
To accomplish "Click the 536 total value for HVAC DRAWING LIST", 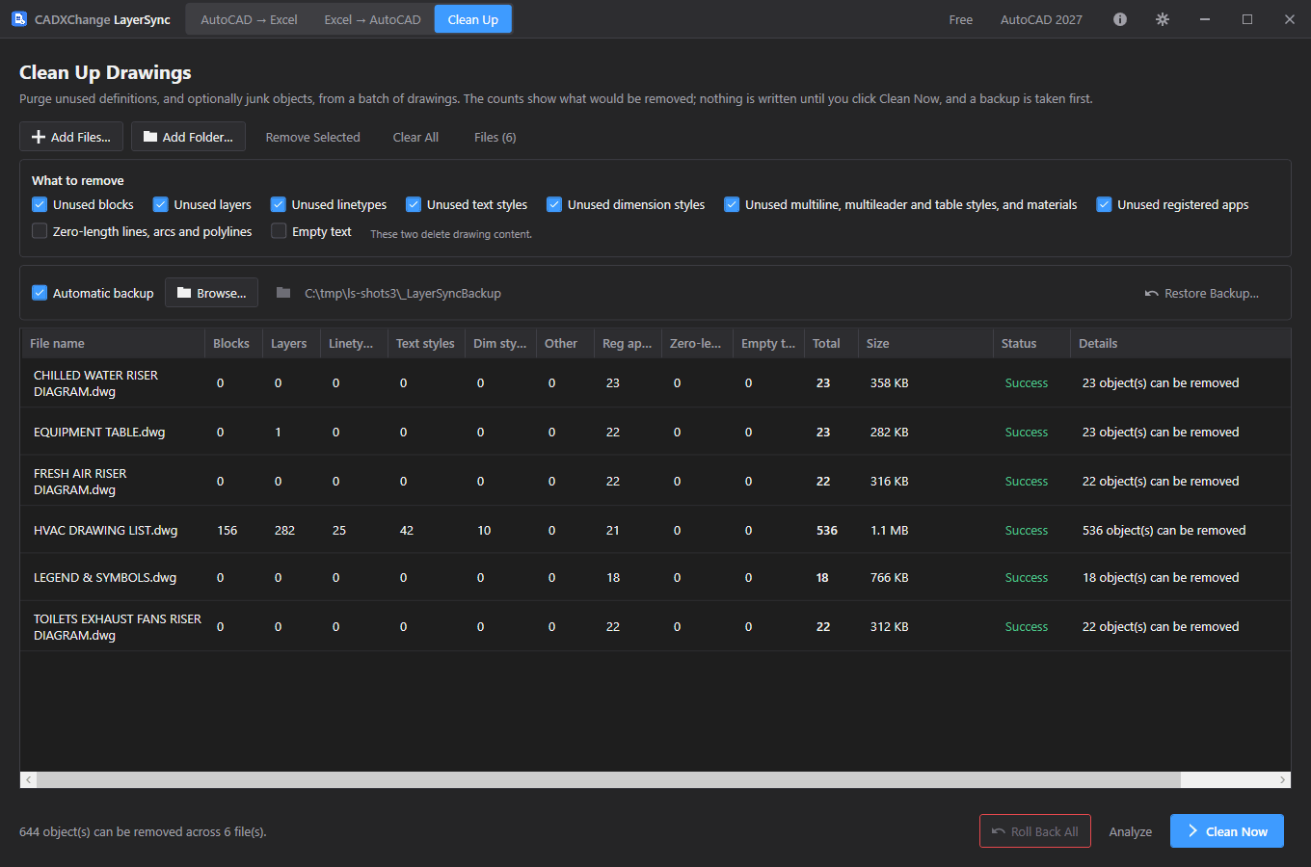I will (x=827, y=530).
